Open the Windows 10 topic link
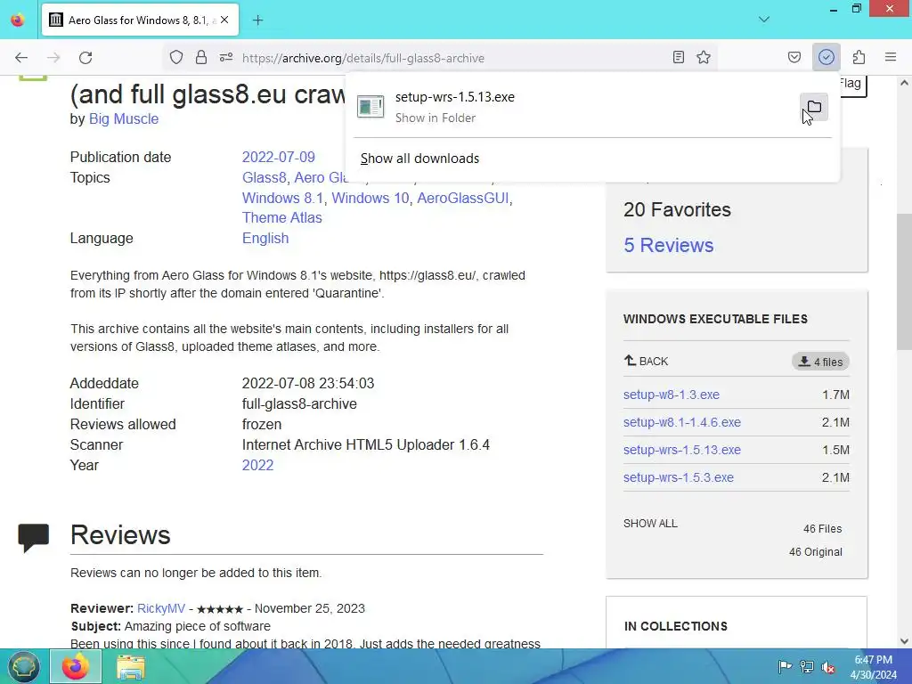This screenshot has width=912, height=684. [x=370, y=198]
